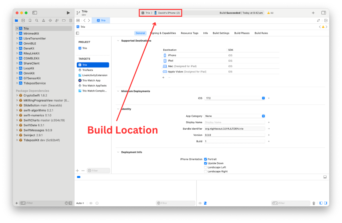Image resolution: width=342 pixels, height=223 pixels.
Task: Toggle the inspector panel on the right
Action: click(x=324, y=13)
